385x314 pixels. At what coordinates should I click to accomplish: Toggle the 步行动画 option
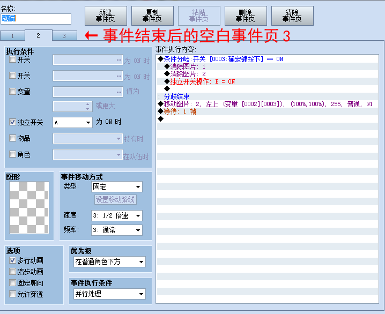coord(12,260)
